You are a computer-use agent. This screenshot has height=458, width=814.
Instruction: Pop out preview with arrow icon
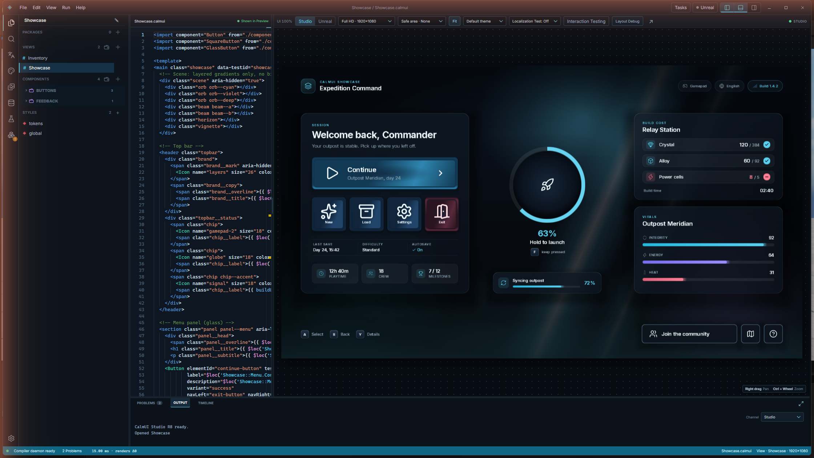point(651,21)
